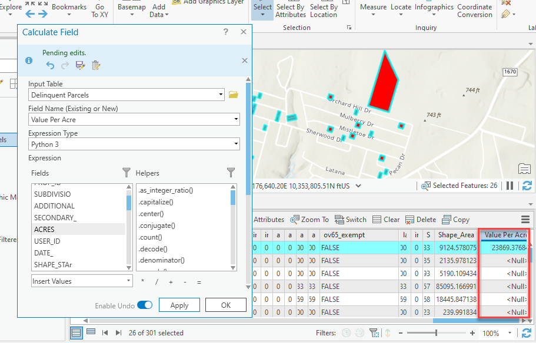Show all records view button
This screenshot has width=536, height=343.
(x=76, y=332)
